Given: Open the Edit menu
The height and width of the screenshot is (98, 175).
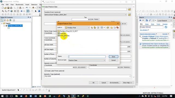Looking at the screenshot, I should (x=7, y=5).
